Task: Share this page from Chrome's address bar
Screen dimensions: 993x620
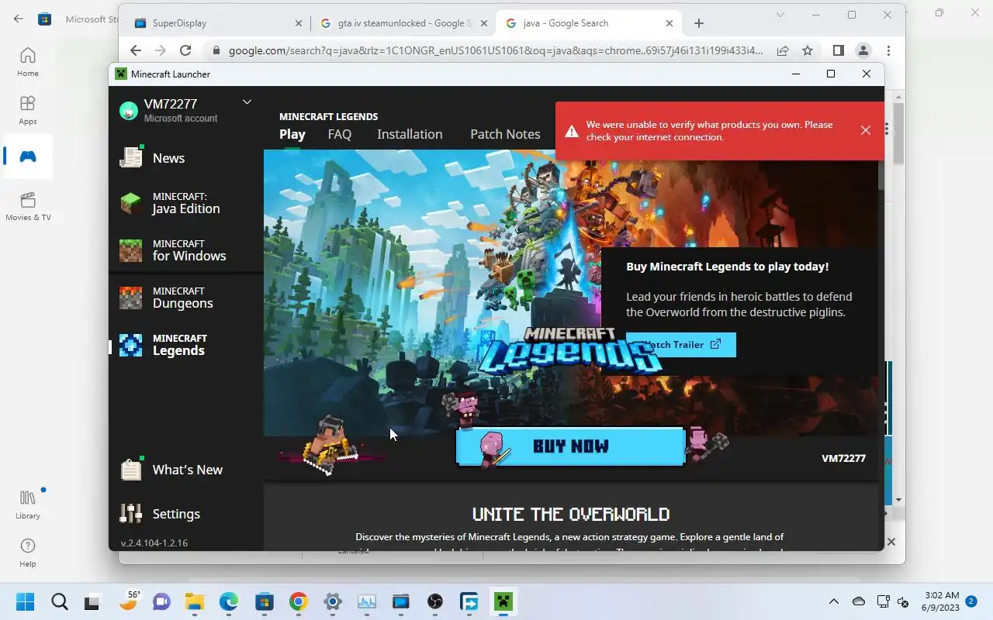Action: coord(783,50)
